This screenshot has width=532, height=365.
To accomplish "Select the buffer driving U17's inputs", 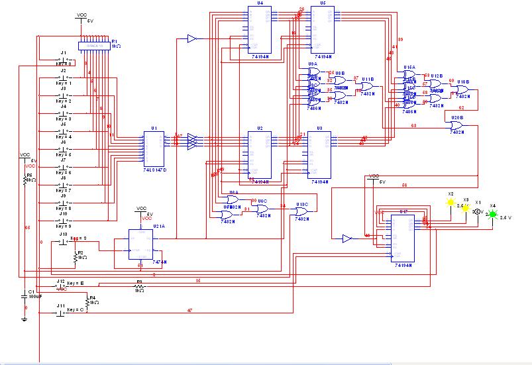I will (x=347, y=238).
